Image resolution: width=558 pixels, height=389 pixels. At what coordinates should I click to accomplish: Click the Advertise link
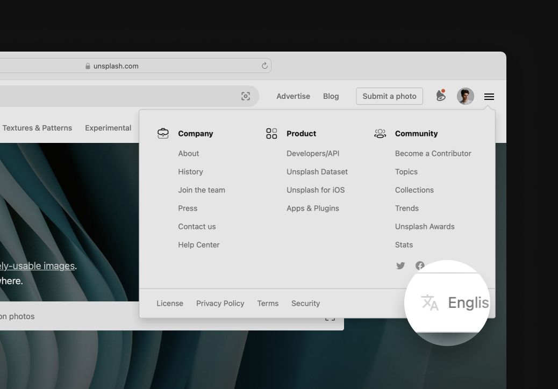tap(293, 96)
